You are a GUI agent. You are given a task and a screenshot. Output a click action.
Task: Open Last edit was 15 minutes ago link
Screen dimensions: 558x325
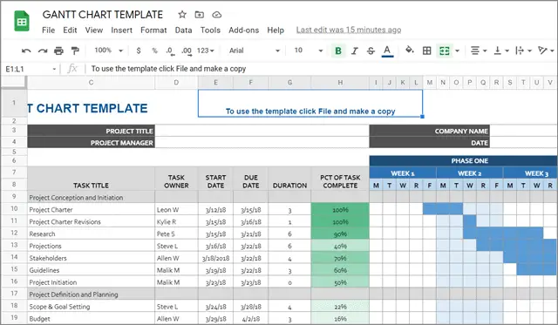click(349, 30)
